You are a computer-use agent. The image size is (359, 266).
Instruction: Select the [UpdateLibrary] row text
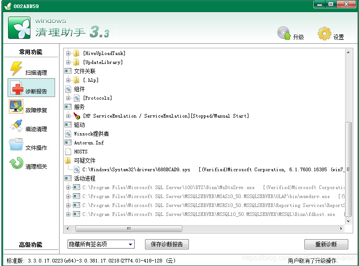(x=103, y=62)
